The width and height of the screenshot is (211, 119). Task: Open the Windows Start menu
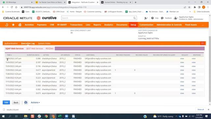3,116
